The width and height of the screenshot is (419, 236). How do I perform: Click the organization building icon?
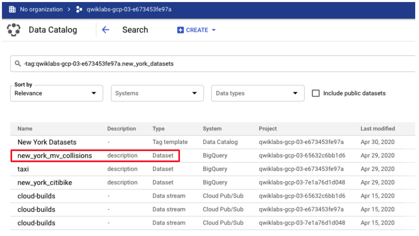12,9
